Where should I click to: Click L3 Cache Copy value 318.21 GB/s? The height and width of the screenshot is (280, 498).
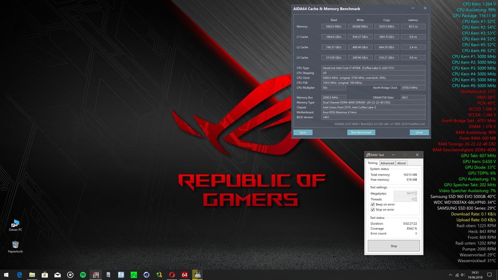[x=387, y=58]
